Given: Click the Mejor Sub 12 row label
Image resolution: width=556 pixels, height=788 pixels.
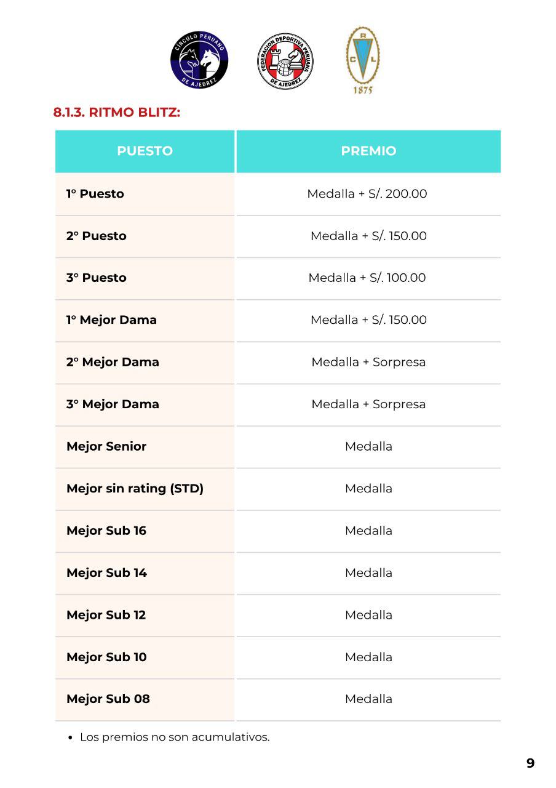Looking at the screenshot, I should 106,615.
